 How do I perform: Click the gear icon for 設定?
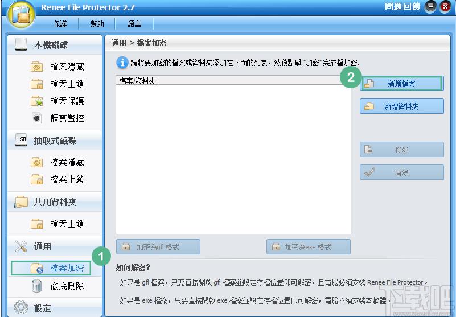click(21, 307)
